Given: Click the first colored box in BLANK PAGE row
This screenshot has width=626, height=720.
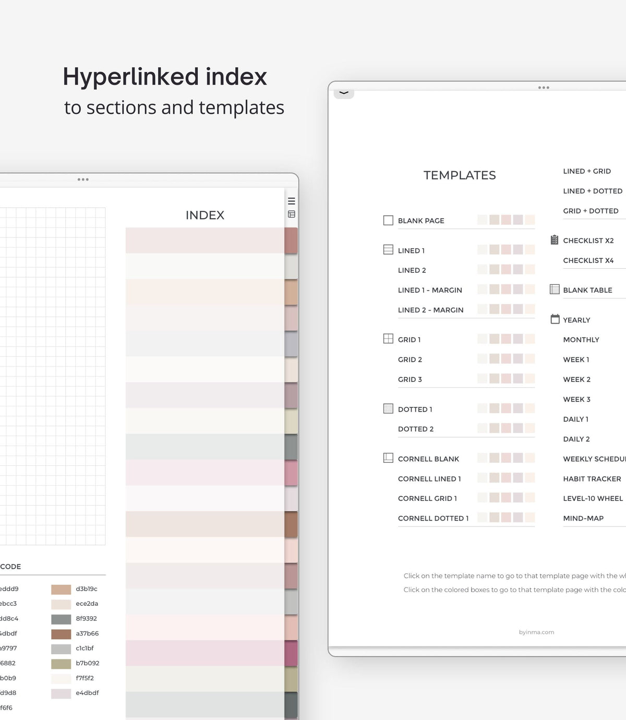Looking at the screenshot, I should [482, 220].
